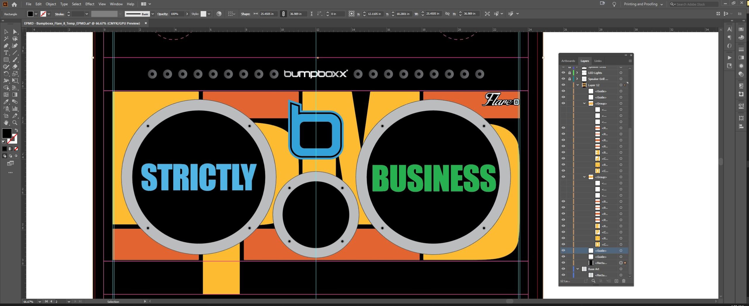Toggle constrain width and height proportions
The height and width of the screenshot is (306, 749).
click(x=447, y=14)
